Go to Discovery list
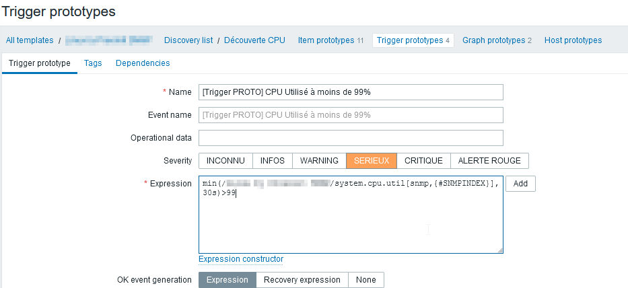The image size is (628, 288). point(188,40)
